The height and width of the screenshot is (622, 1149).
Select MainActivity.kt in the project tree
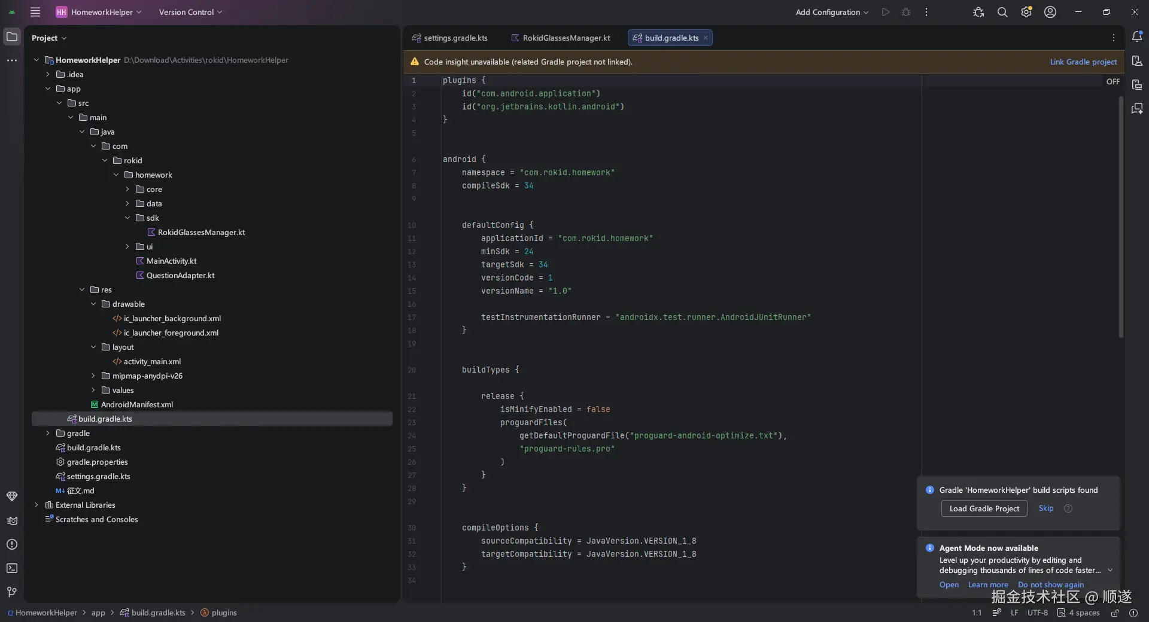pyautogui.click(x=171, y=261)
